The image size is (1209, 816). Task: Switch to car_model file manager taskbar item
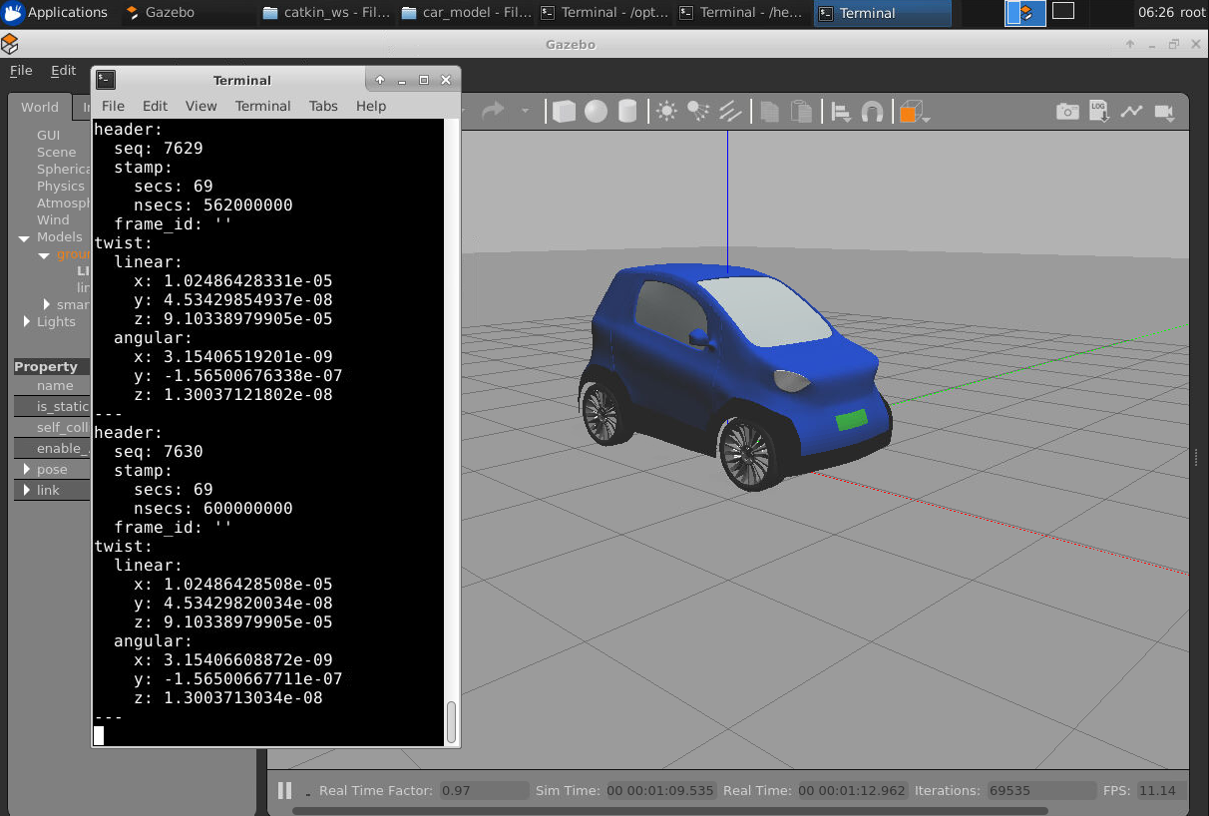tap(467, 13)
